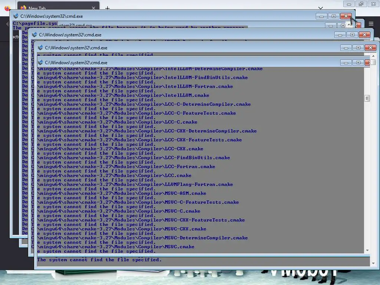
Task: Click the Firefox logo icon at tab strip
Action: (x=7, y=8)
